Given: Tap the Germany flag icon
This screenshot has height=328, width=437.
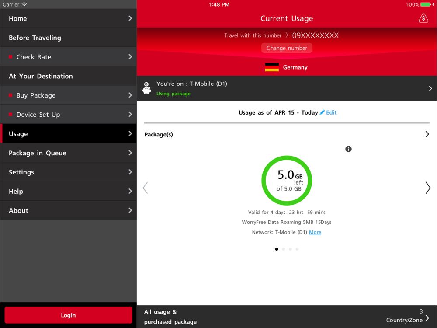Looking at the screenshot, I should click(x=272, y=67).
